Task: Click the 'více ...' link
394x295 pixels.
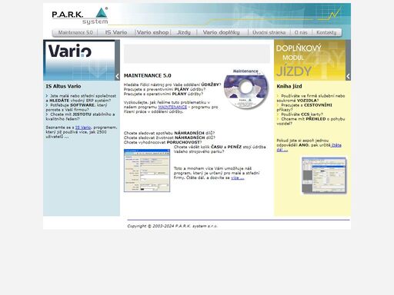Action: 237,177
